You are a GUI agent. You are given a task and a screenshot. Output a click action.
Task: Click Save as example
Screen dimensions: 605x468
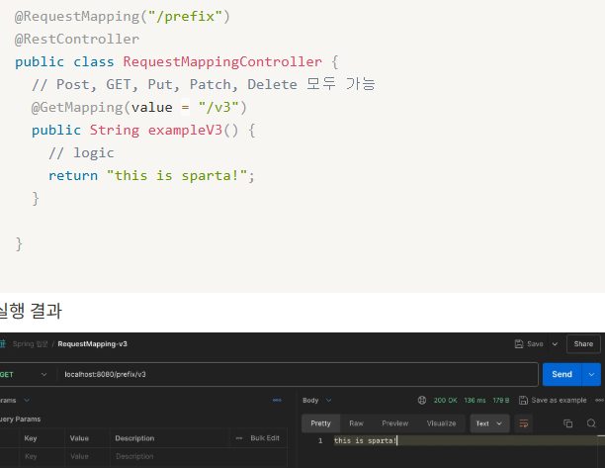(553, 400)
